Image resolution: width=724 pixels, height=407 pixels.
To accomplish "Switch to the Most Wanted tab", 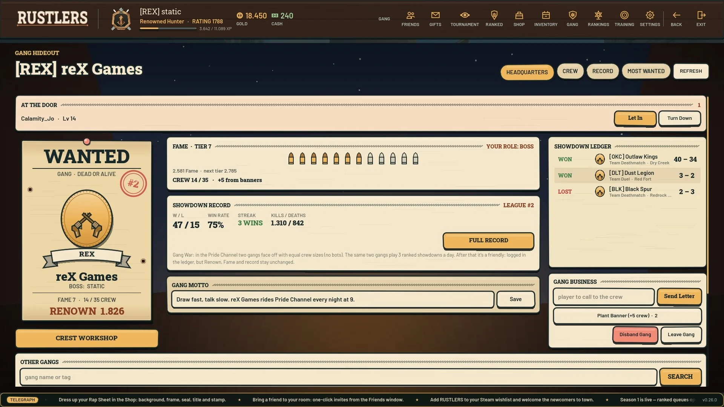I will click(x=646, y=71).
